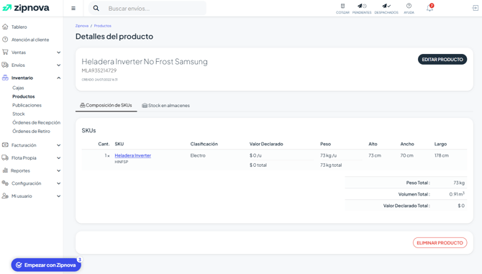Click the Eliminar Producto button

(x=440, y=242)
